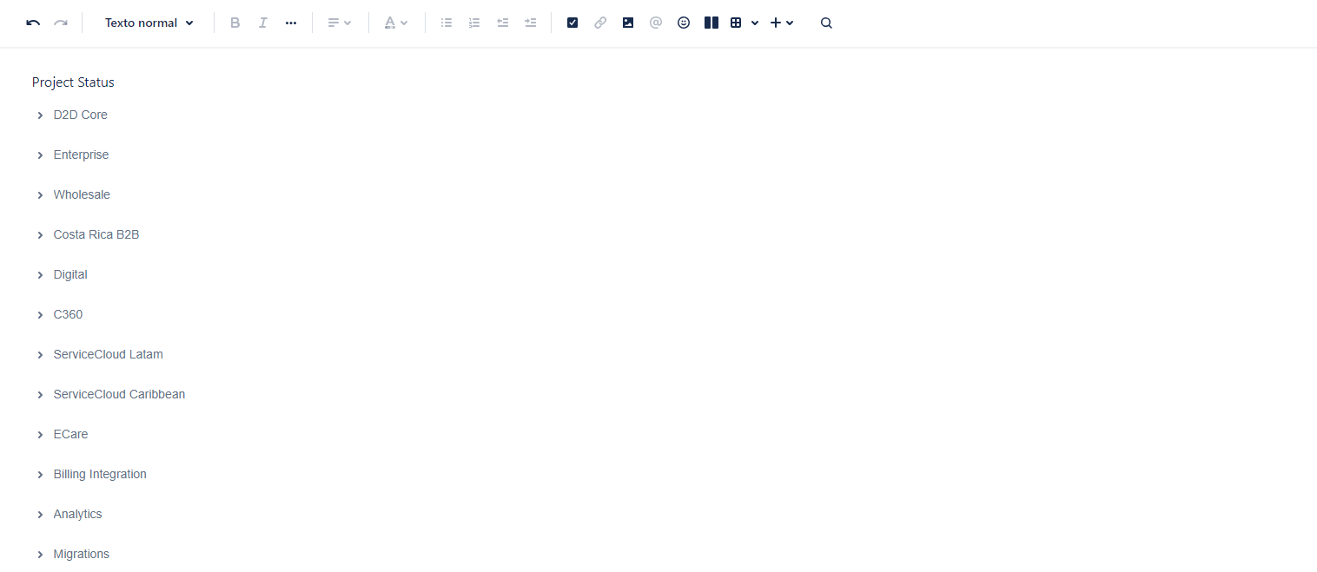Click the Analytics title text
This screenshot has height=572, width=1317.
[77, 514]
